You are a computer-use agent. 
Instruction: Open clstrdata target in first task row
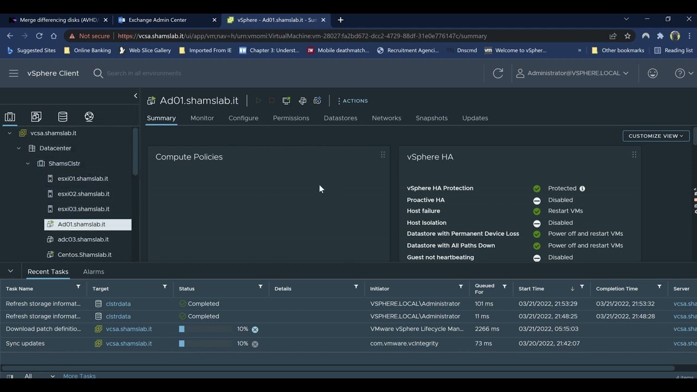coord(118,304)
